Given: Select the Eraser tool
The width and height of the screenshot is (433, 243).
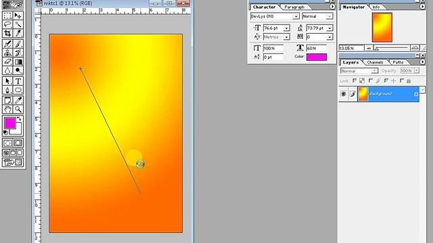Looking at the screenshot, I should point(7,61).
